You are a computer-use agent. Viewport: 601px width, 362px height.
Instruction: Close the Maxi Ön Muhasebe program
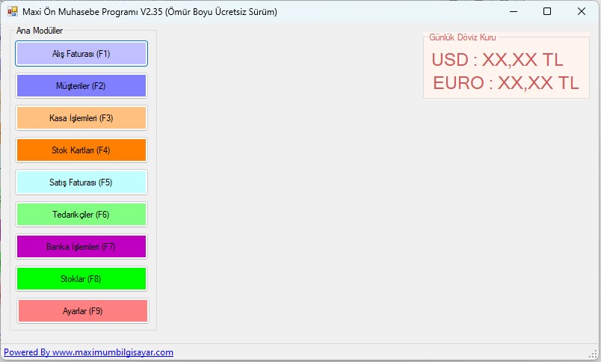click(x=581, y=11)
